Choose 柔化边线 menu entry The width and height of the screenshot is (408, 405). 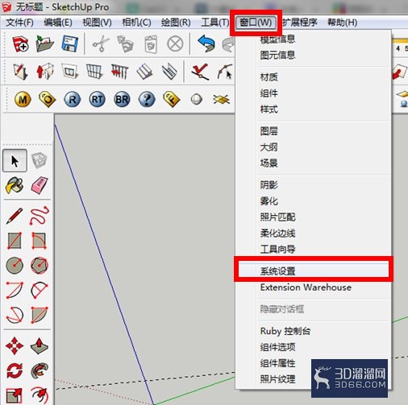click(277, 233)
